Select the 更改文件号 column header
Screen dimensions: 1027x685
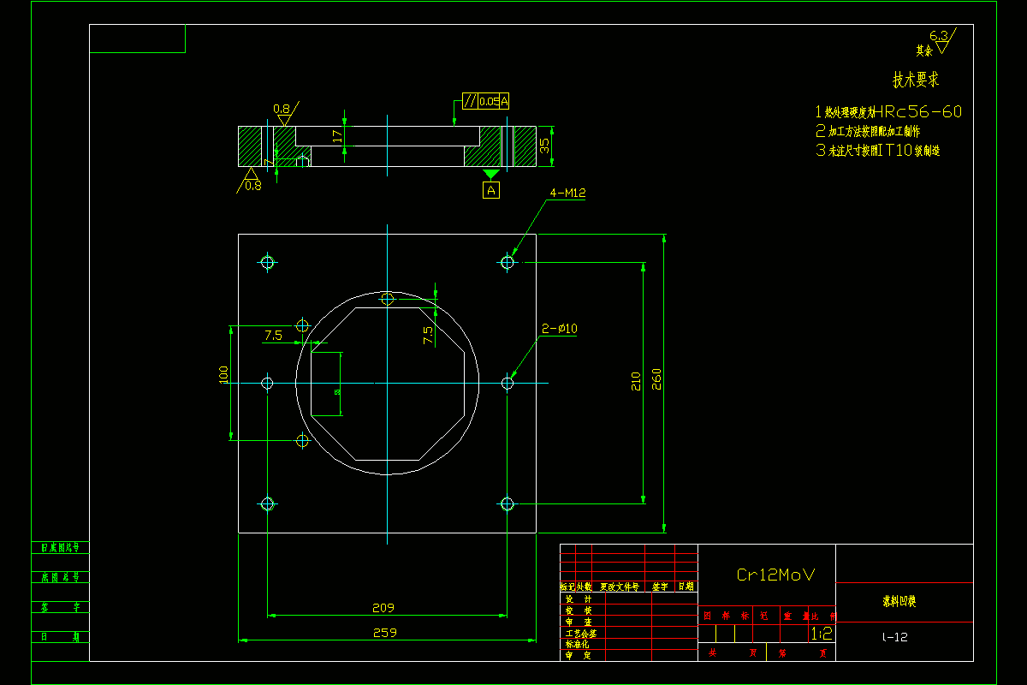point(620,587)
